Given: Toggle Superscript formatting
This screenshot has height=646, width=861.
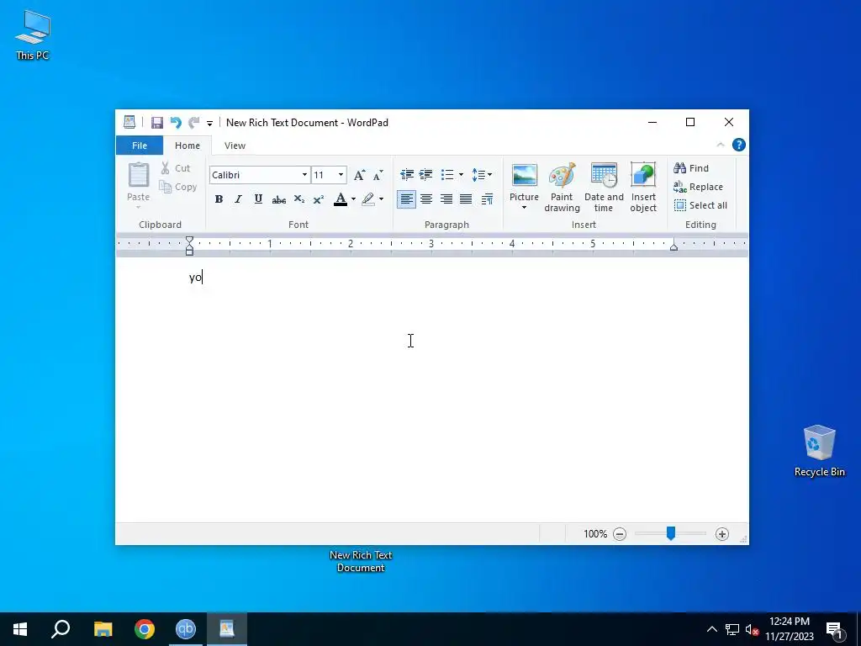Looking at the screenshot, I should click(319, 199).
